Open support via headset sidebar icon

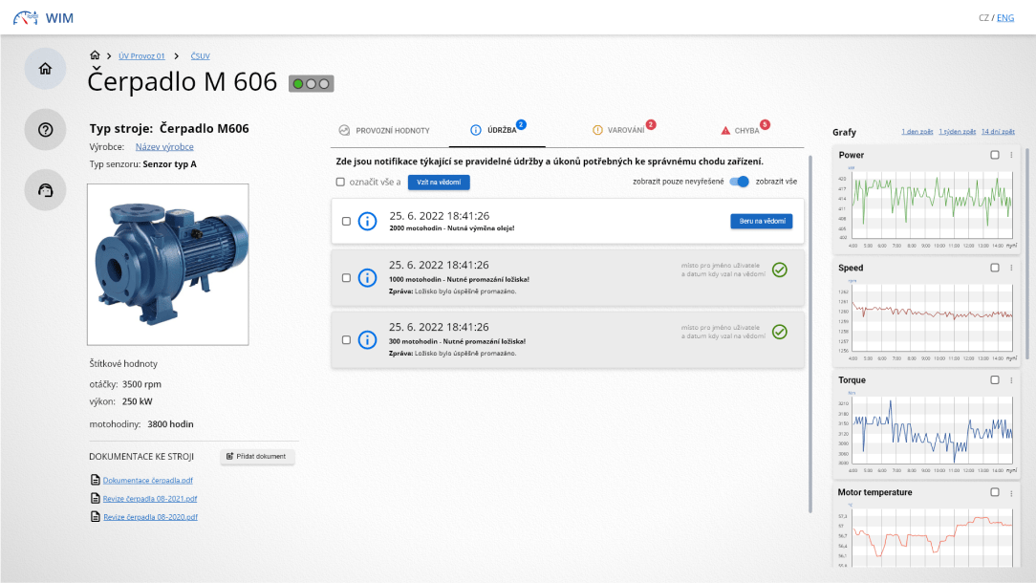[45, 190]
